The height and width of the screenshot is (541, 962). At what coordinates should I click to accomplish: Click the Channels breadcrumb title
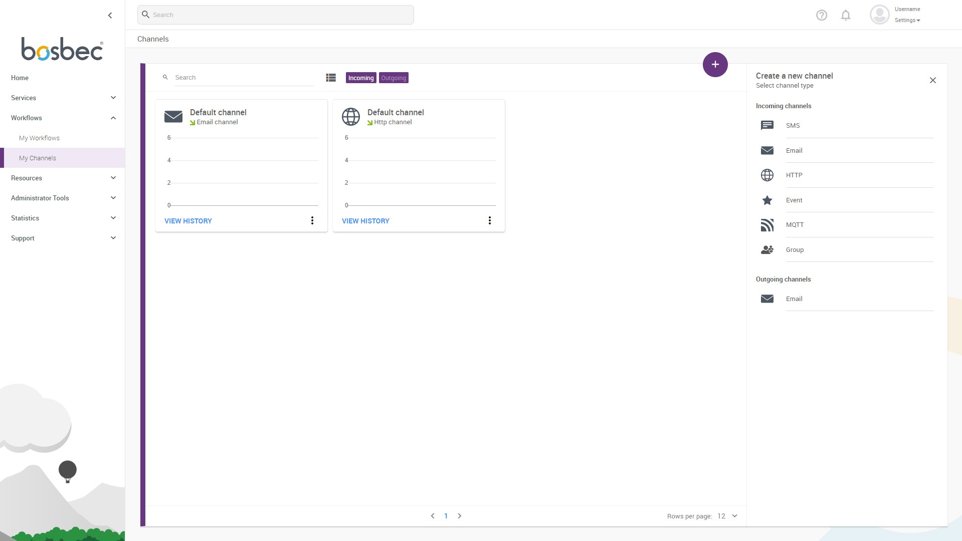(x=153, y=39)
